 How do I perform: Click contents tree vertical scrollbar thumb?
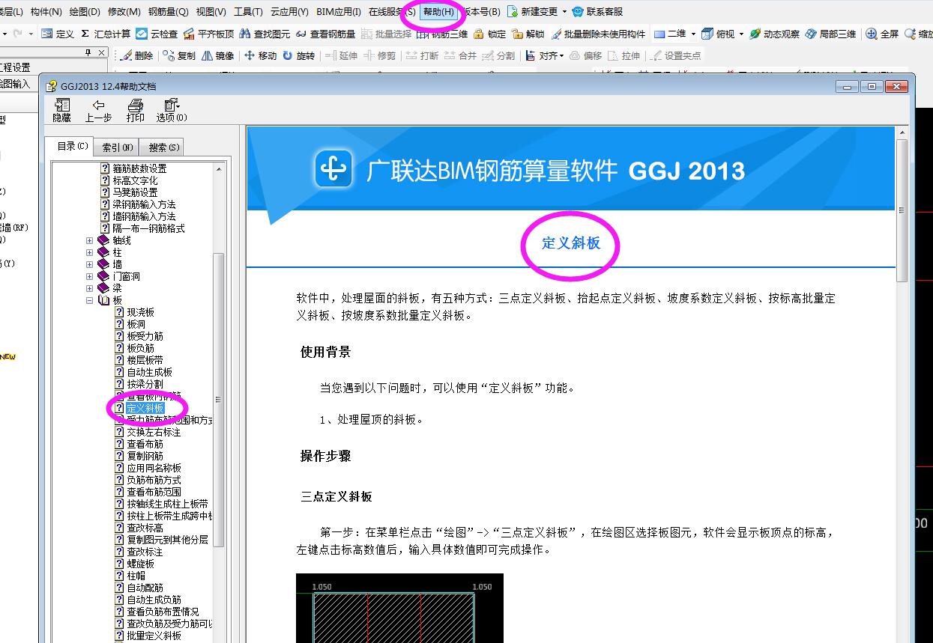[x=219, y=399]
